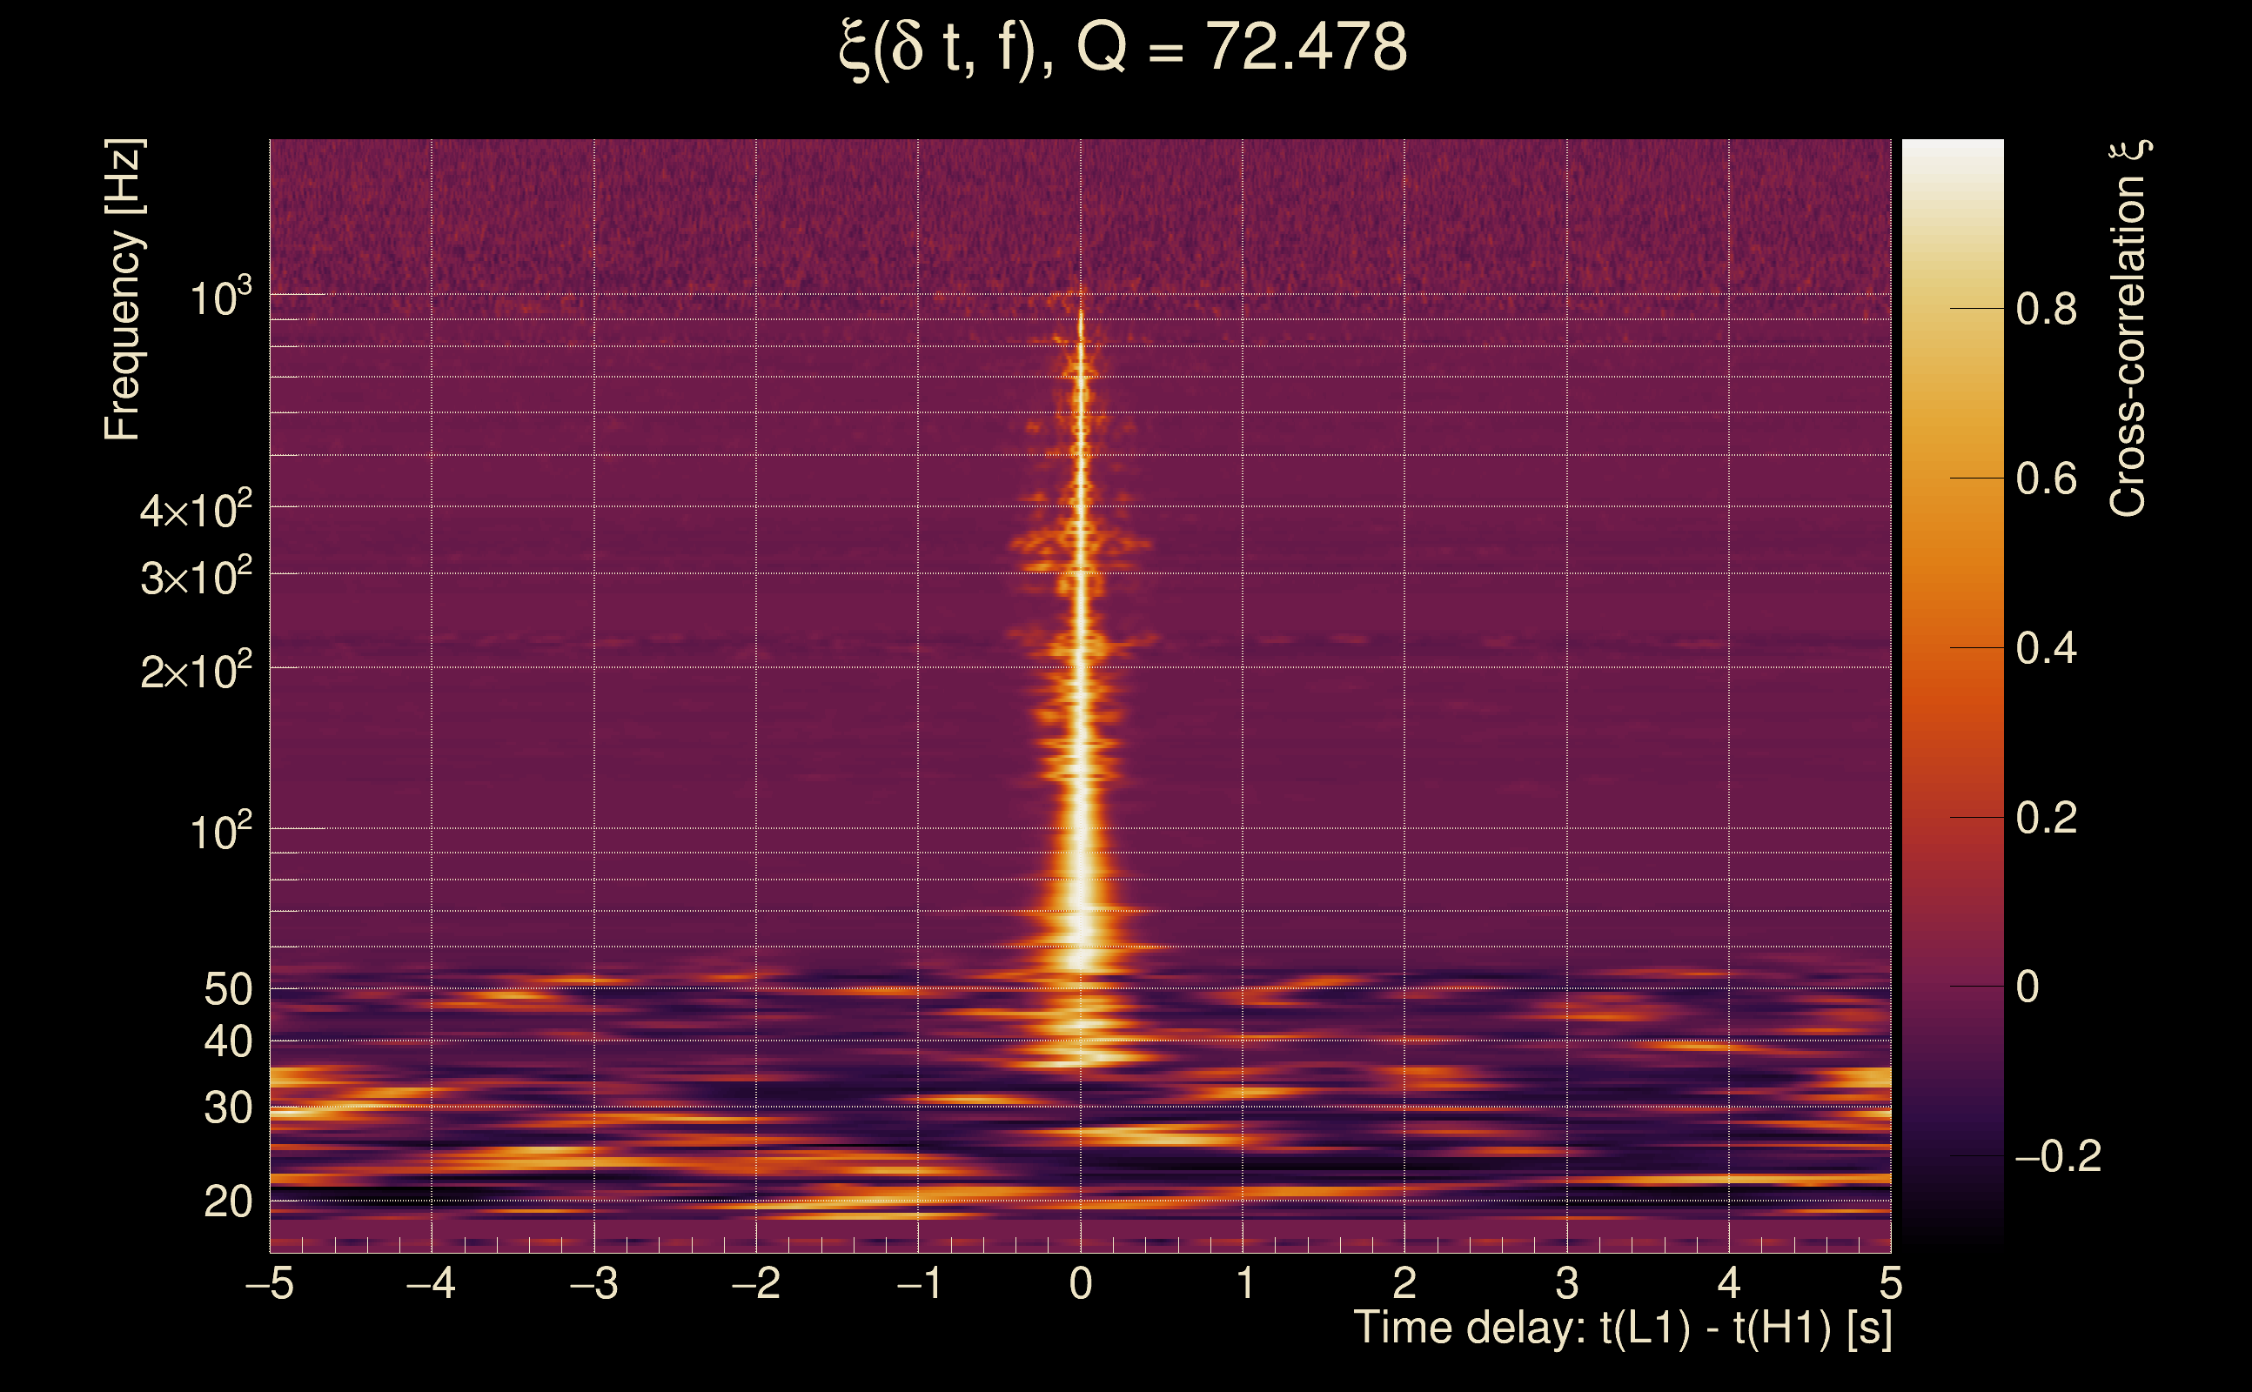Screen dimensions: 2252x1392
Task: Click the 4×10² frequency tick label
Action: (195, 509)
